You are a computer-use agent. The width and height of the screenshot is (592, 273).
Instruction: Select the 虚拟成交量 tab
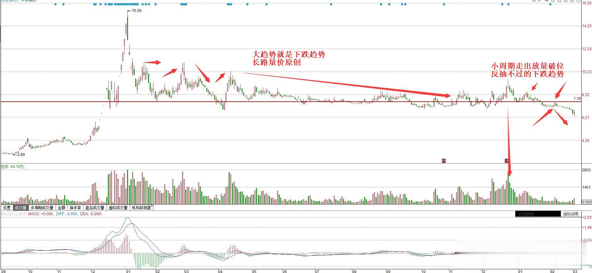118,208
